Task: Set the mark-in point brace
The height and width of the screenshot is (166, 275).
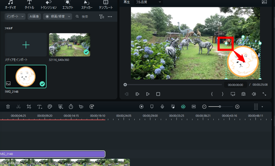Action: [212, 94]
